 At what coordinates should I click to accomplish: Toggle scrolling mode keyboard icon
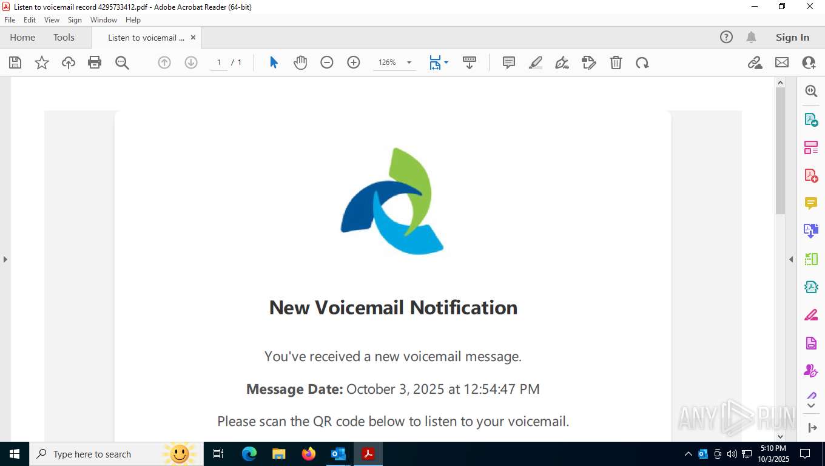click(x=470, y=62)
